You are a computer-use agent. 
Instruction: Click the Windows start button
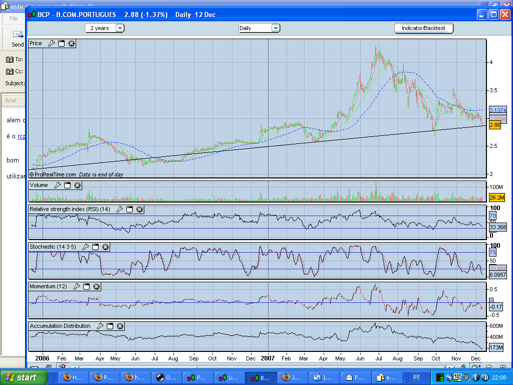24,377
